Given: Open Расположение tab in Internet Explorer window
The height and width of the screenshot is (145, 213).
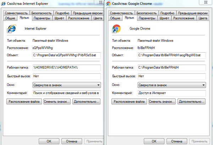Looking at the screenshot, I should [79, 18].
